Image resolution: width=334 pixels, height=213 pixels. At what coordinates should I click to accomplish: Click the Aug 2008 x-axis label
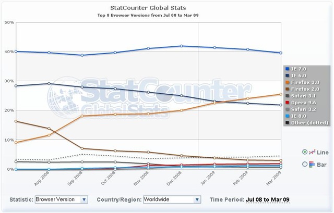click(x=46, y=180)
